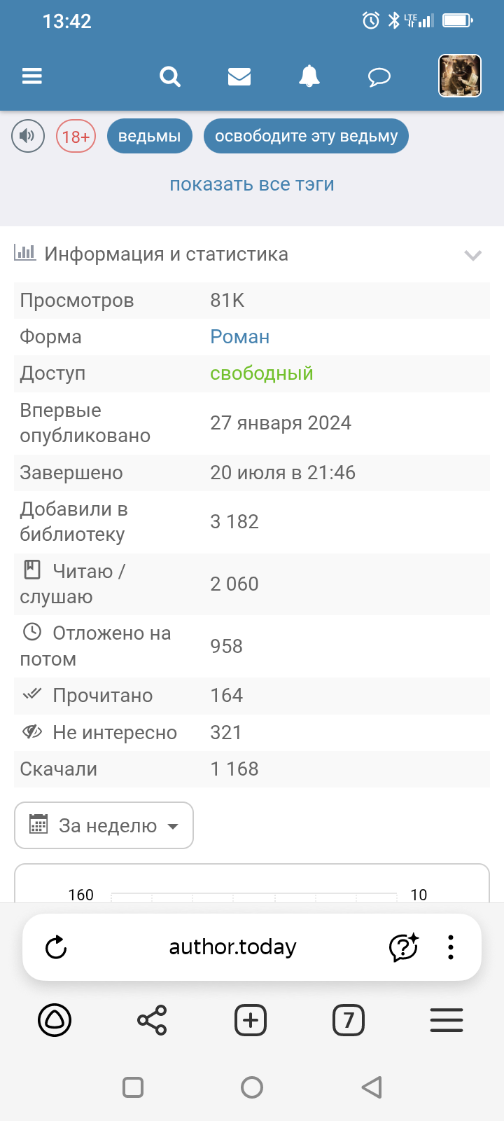
Task: Open the browser tabs counter
Action: pos(349,1020)
